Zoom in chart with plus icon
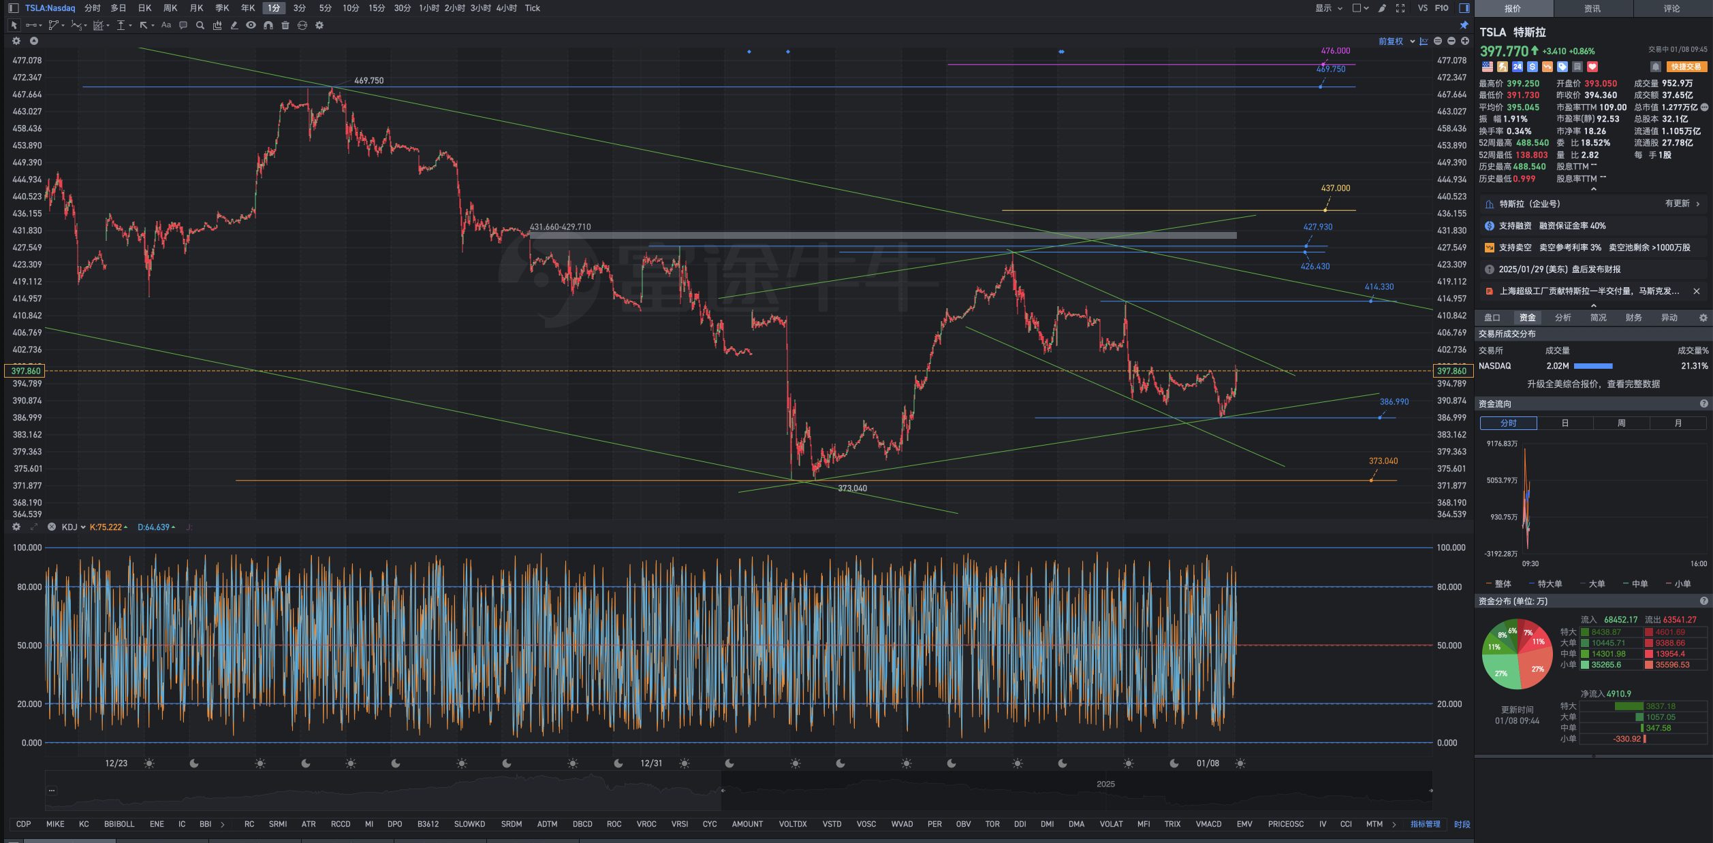The height and width of the screenshot is (843, 1713). click(x=1465, y=42)
